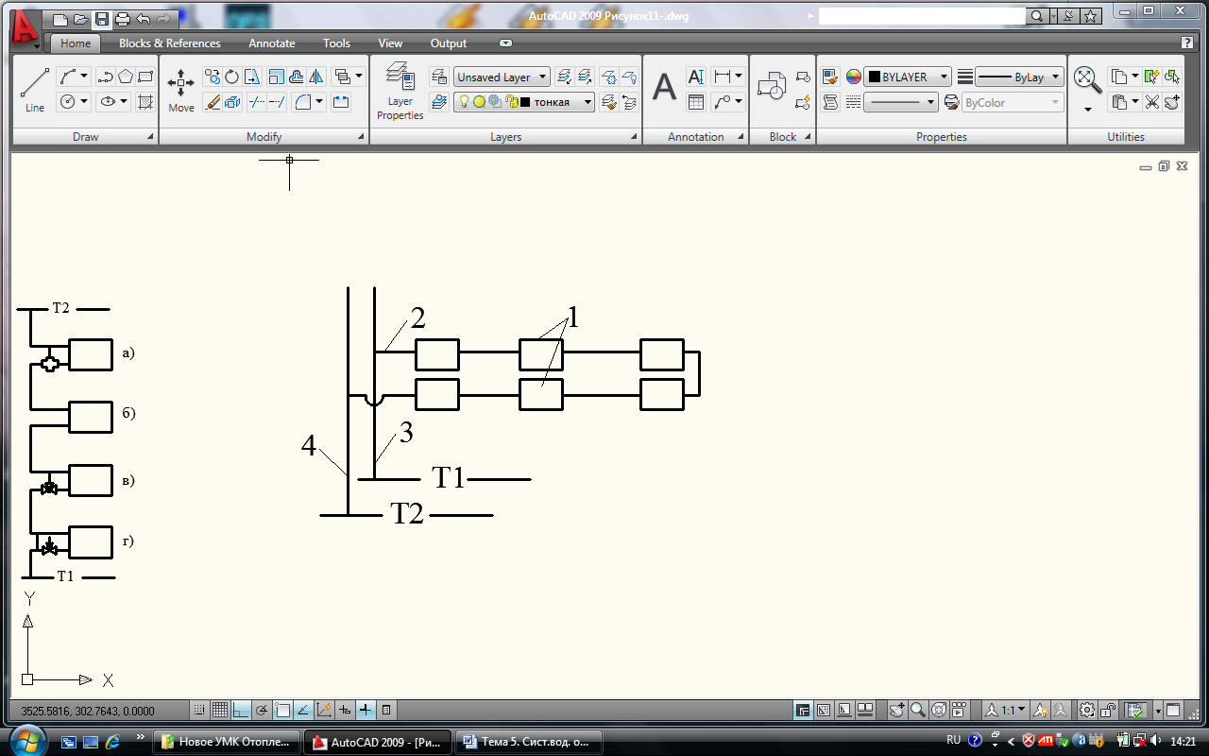
Task: Open the Tools ribbon tab
Action: 336,43
